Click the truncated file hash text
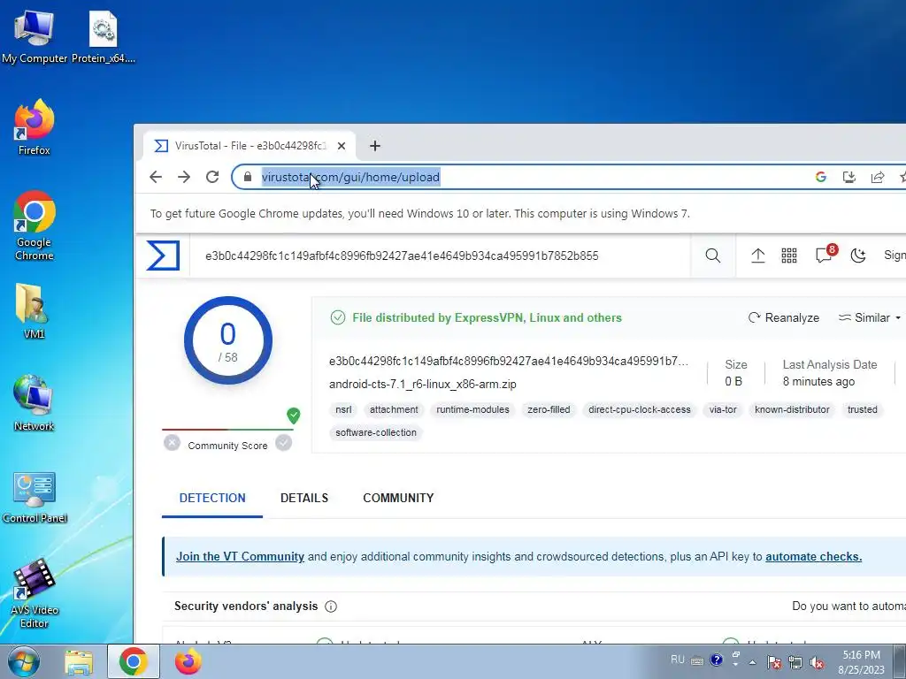The height and width of the screenshot is (679, 906). click(x=509, y=362)
